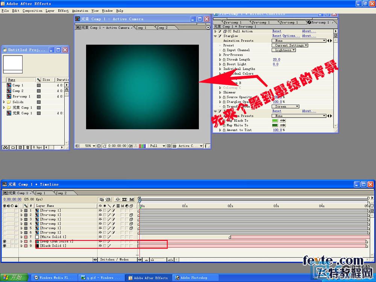Open Input Channel Lightness dropdown
The height and width of the screenshot is (282, 376).
284,50
